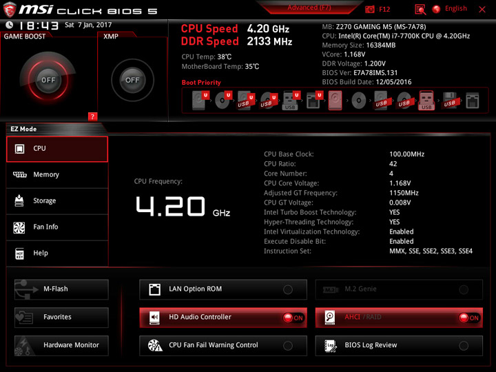Click the BIOS Ver E7A78IMS.131 text
Screen dimensions: 496x372
coord(375,73)
